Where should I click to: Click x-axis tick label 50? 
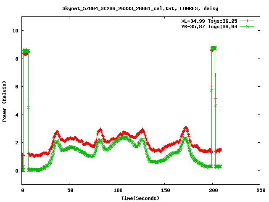point(70,190)
